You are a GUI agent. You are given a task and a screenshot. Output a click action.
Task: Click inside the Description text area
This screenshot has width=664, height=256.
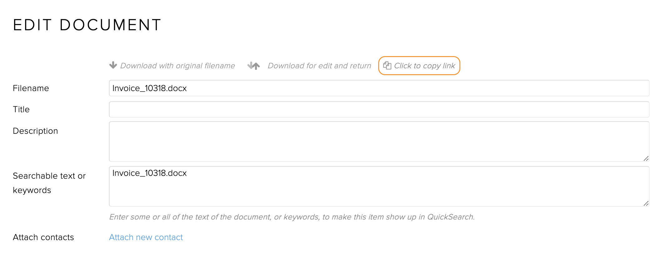pyautogui.click(x=379, y=142)
